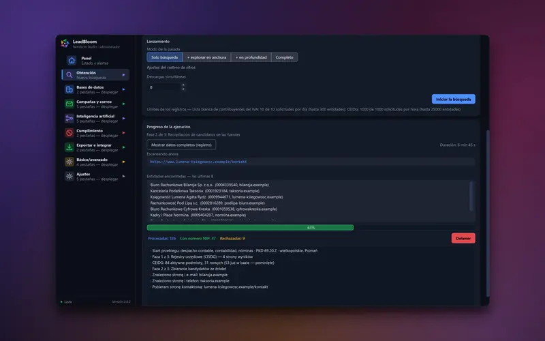Open the Panel home icon
This screenshot has height=341, width=545.
(72, 61)
